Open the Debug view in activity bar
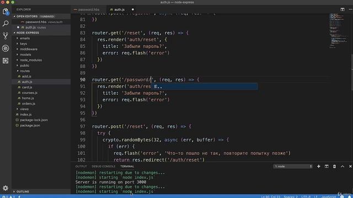The image size is (353, 198). click(6, 48)
